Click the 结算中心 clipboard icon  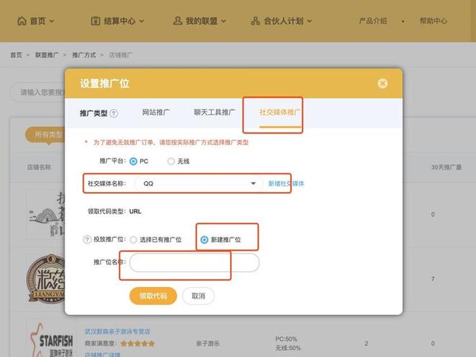[x=96, y=21]
